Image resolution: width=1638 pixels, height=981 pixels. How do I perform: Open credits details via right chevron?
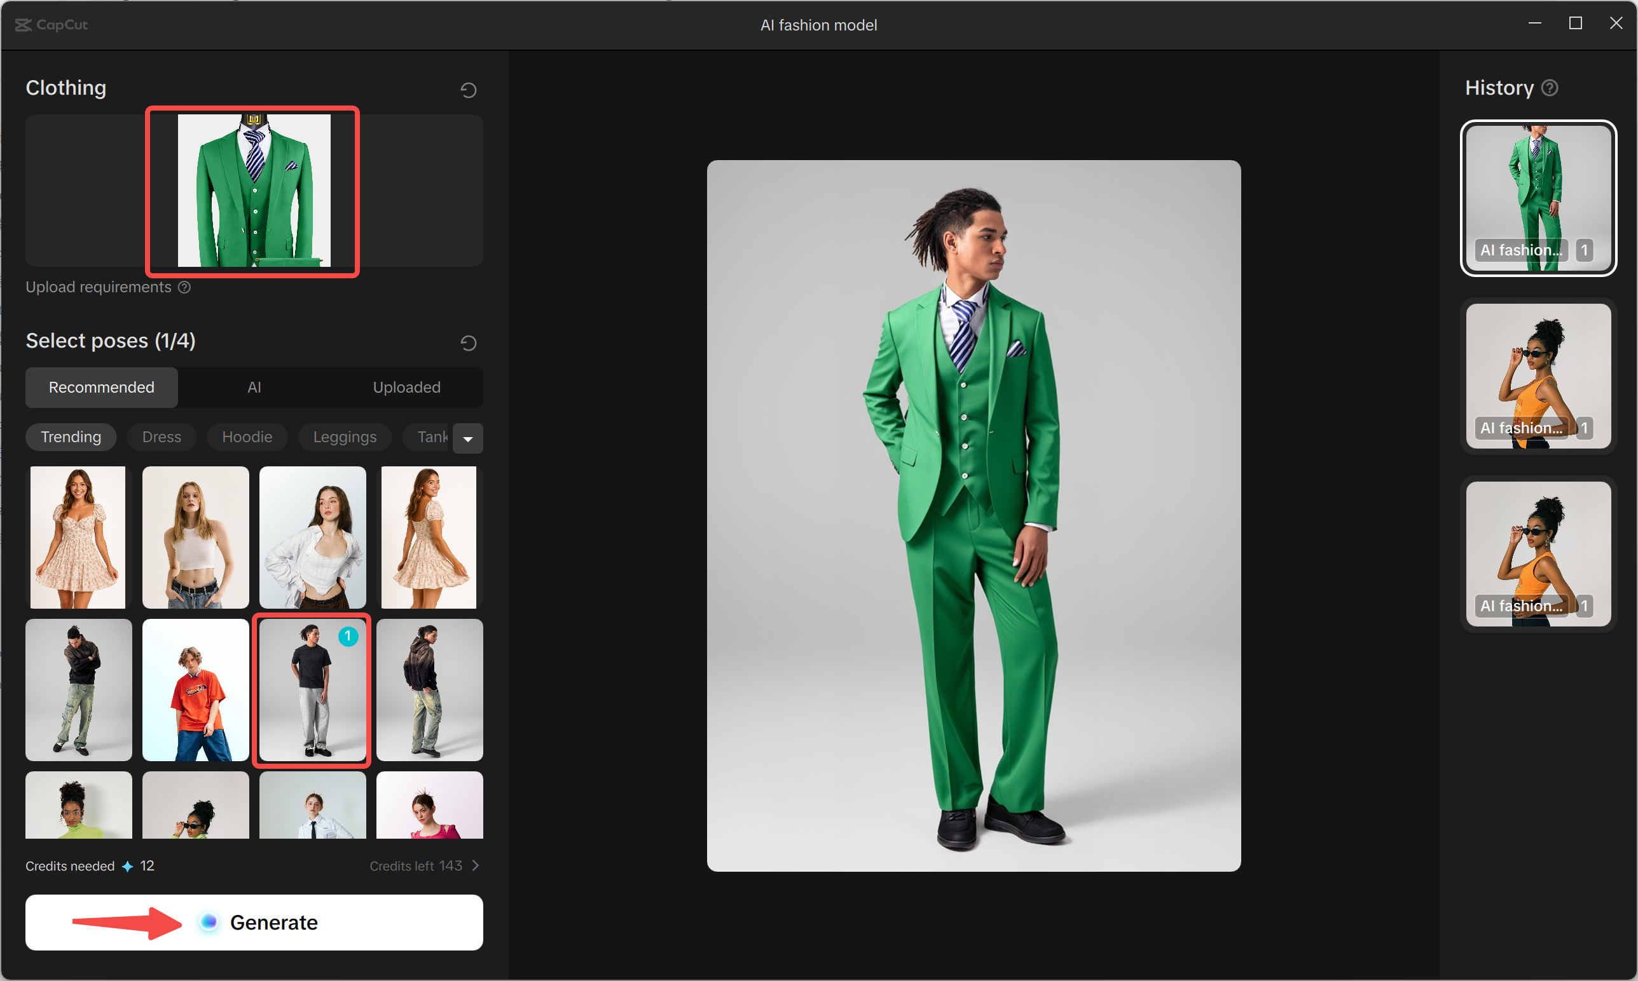[x=475, y=865]
